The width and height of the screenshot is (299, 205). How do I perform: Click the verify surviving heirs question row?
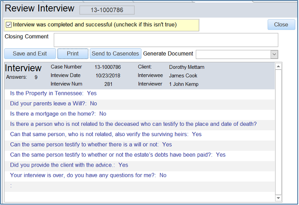tap(106, 134)
